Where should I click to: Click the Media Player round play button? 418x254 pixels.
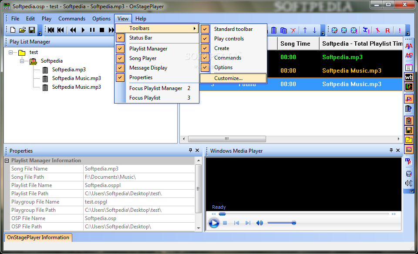pos(214,223)
